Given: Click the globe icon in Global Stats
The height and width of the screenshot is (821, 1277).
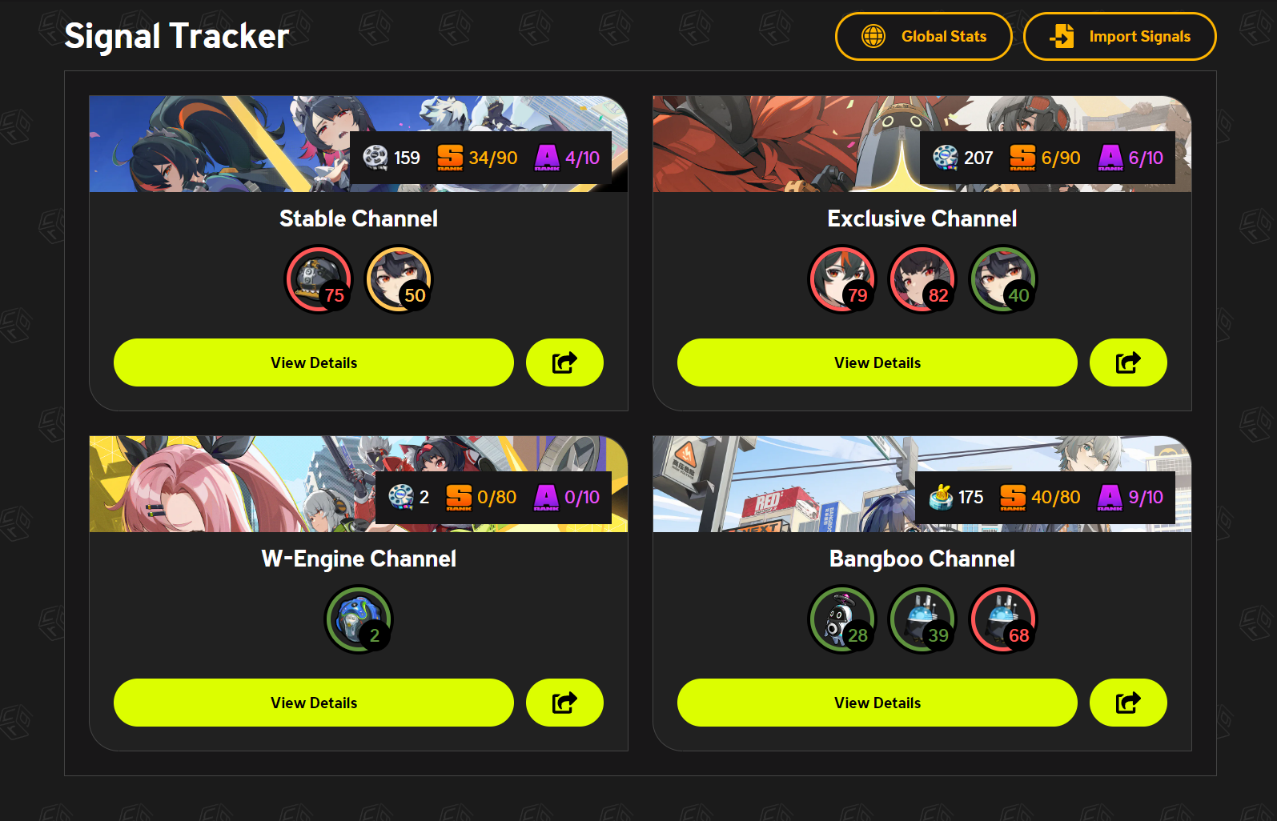Looking at the screenshot, I should [x=873, y=36].
